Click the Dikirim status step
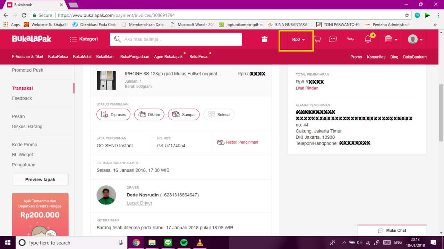This screenshot has height=249, width=444. [x=149, y=114]
